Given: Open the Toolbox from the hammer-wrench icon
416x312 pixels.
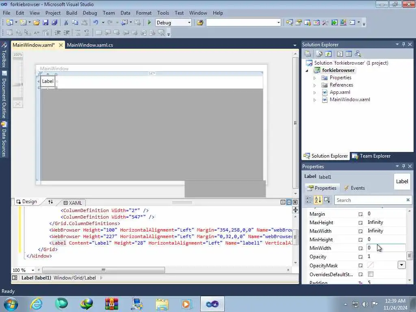Looking at the screenshot, I should (325, 23).
